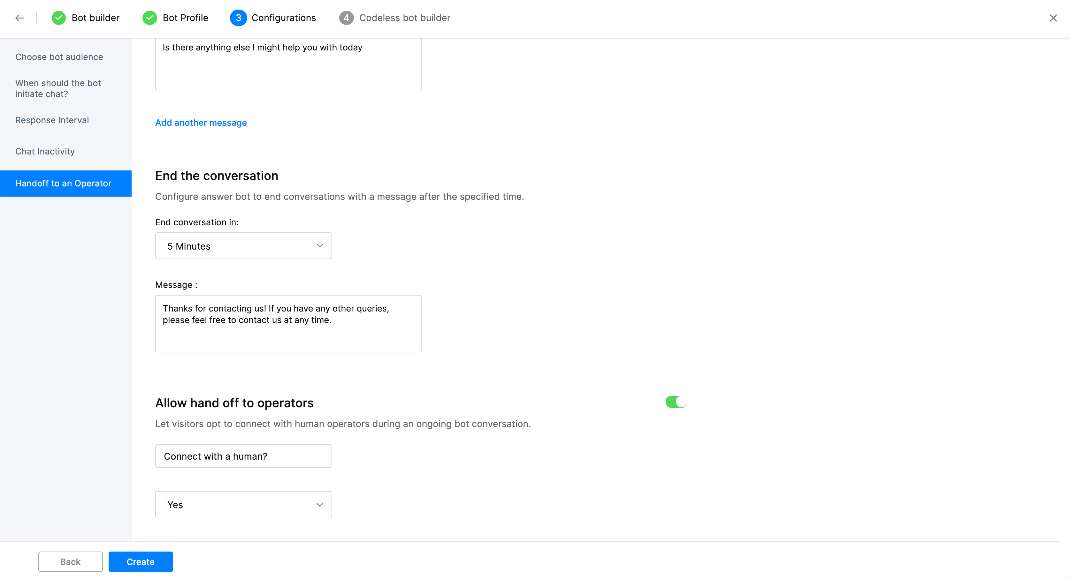
Task: Click Add another message link
Action: click(x=201, y=123)
